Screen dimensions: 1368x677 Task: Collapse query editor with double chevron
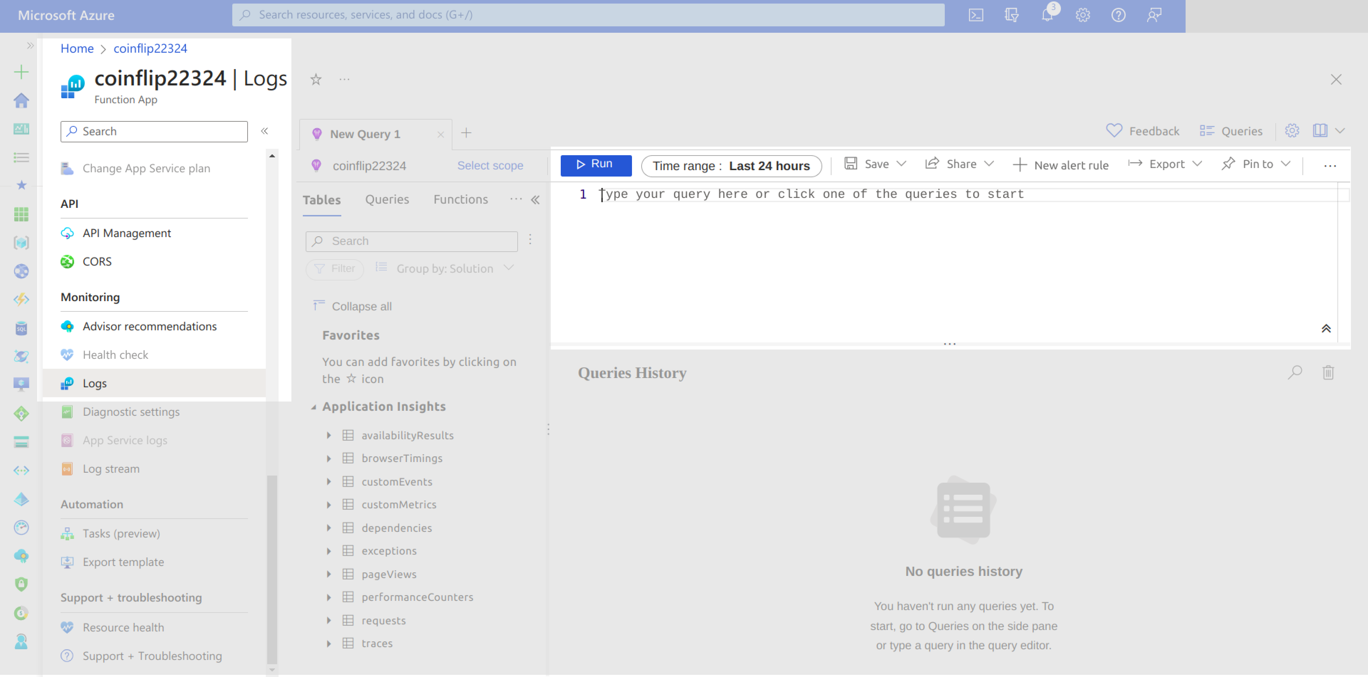[1326, 329]
